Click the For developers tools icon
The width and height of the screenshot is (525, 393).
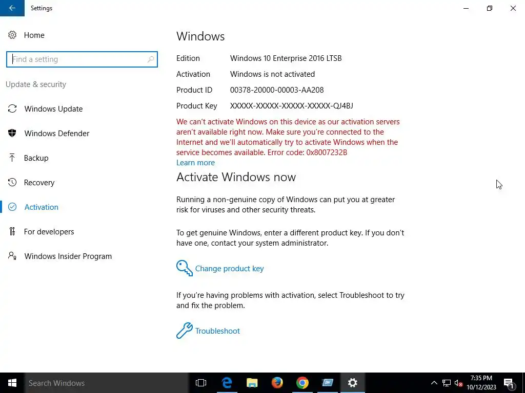click(x=12, y=231)
